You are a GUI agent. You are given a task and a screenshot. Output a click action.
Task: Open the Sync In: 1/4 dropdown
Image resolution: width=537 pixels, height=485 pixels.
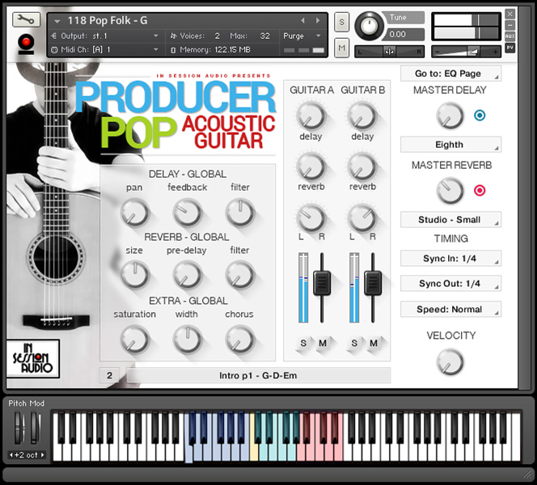pos(450,259)
